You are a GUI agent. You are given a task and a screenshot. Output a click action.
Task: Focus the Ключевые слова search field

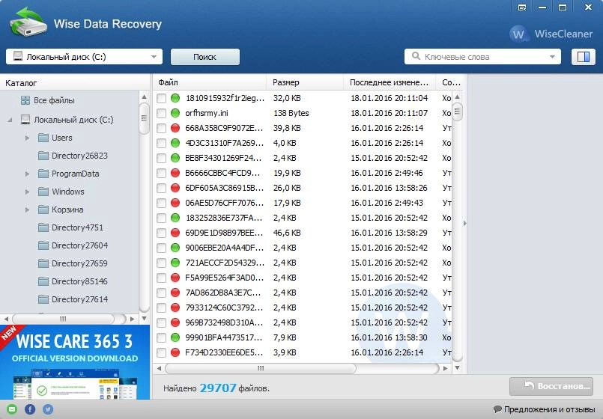click(482, 57)
